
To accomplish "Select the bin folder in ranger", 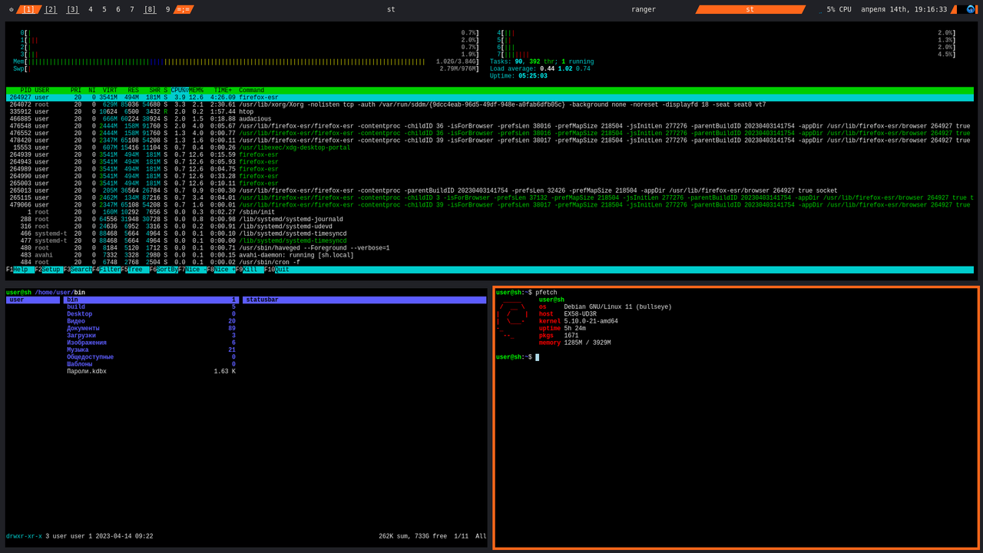I will [x=151, y=300].
